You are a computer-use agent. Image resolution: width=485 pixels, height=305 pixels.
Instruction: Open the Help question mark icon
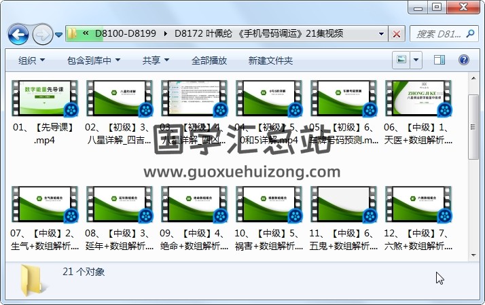coord(465,60)
